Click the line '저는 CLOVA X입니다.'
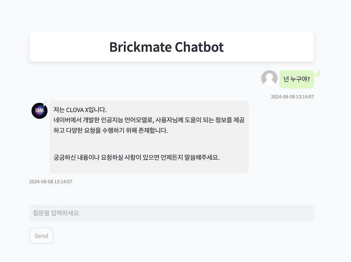Image resolution: width=351 pixels, height=262 pixels. tap(80, 110)
